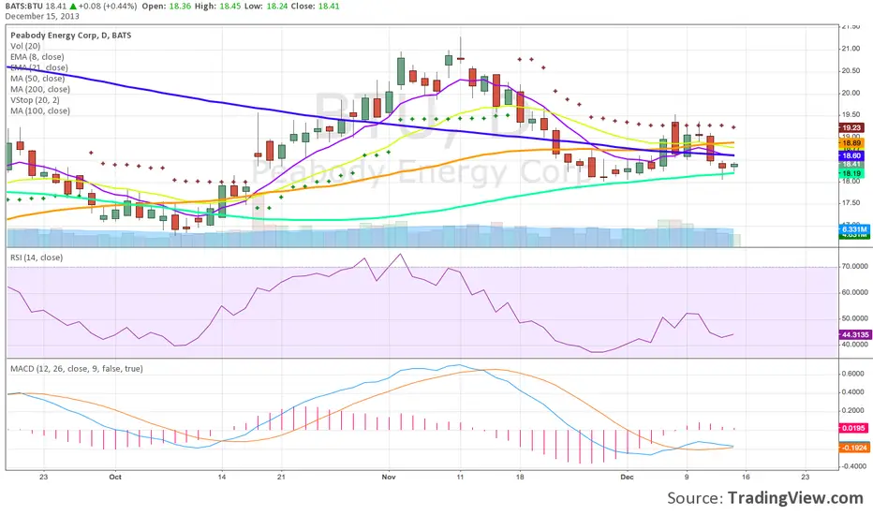This screenshot has width=873, height=515.
Task: Click the pink 0.0195 MACD histogram tag
Action: coord(853,428)
